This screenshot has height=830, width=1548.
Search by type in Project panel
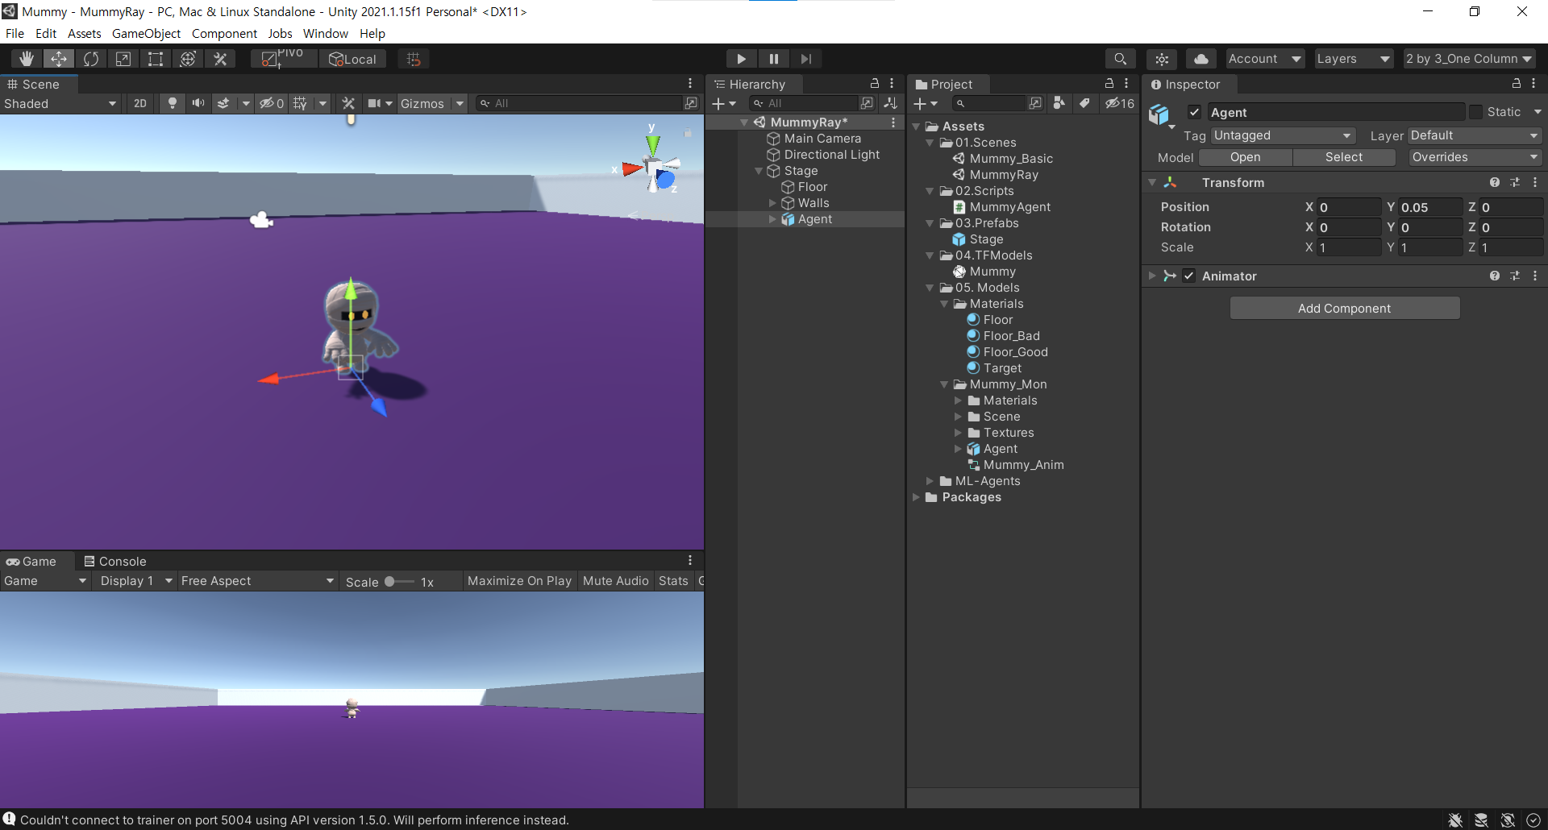pyautogui.click(x=1059, y=103)
